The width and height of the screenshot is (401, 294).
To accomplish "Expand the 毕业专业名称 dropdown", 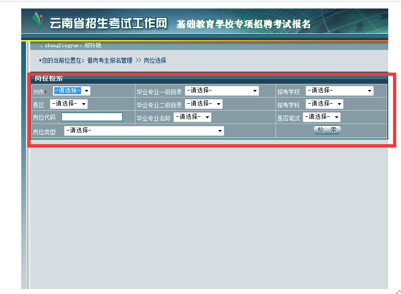I will pos(192,117).
